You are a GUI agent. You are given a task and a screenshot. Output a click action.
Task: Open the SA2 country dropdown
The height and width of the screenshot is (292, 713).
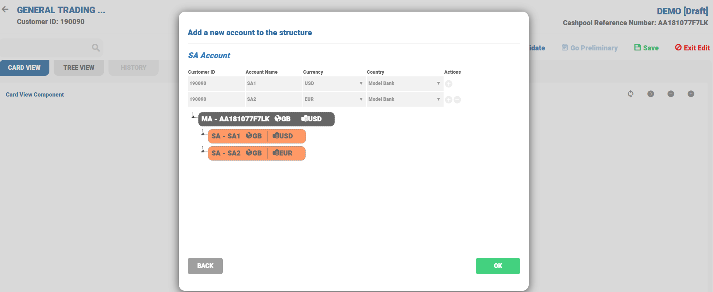[x=404, y=99]
